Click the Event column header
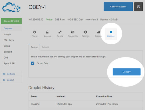This screenshot has height=110, width=145. point(34,96)
